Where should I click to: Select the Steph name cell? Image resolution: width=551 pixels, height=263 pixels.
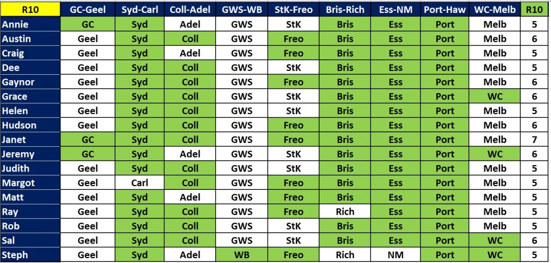click(30, 255)
